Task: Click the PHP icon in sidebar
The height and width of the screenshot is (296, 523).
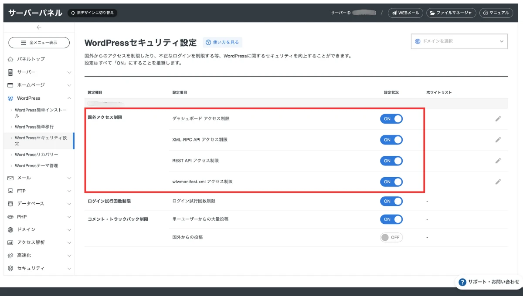Action: point(10,216)
